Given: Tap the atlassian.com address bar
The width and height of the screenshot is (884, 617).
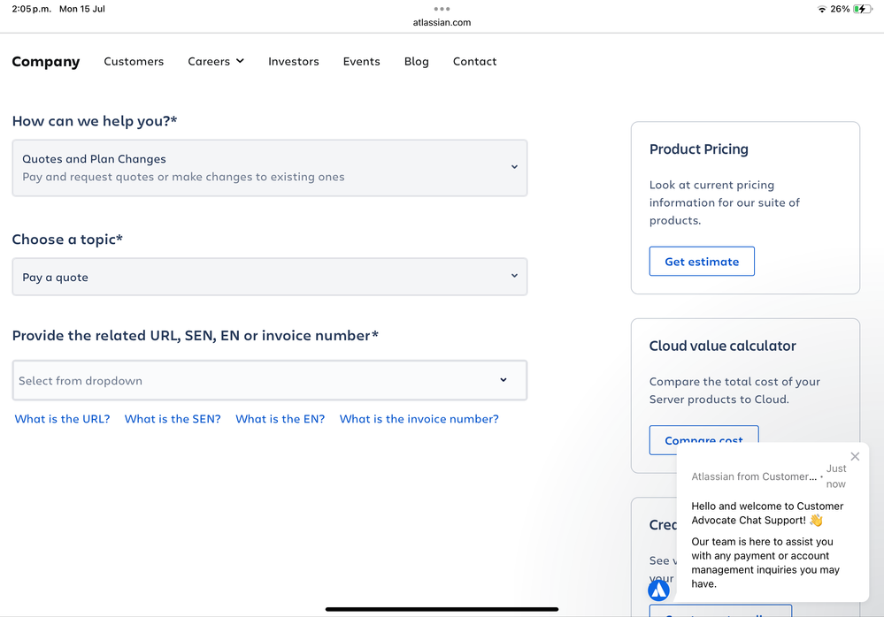Looking at the screenshot, I should click(x=442, y=22).
